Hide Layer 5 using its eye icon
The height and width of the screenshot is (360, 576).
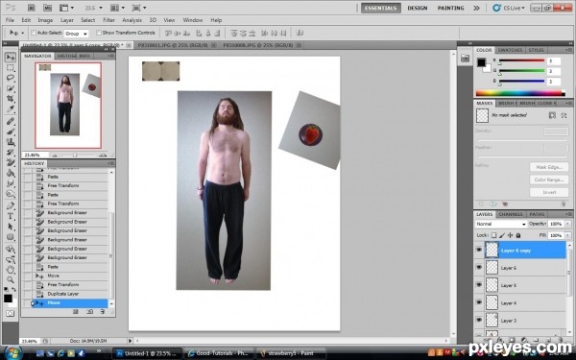click(x=479, y=285)
